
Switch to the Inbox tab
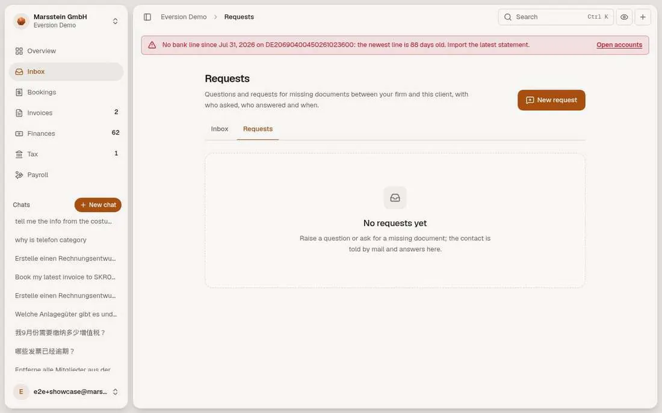[x=220, y=129]
